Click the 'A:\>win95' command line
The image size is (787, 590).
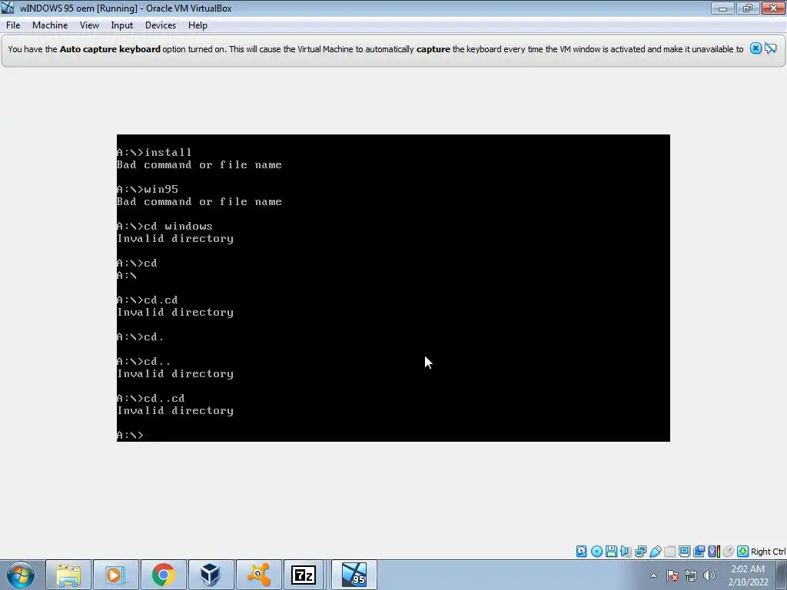148,189
